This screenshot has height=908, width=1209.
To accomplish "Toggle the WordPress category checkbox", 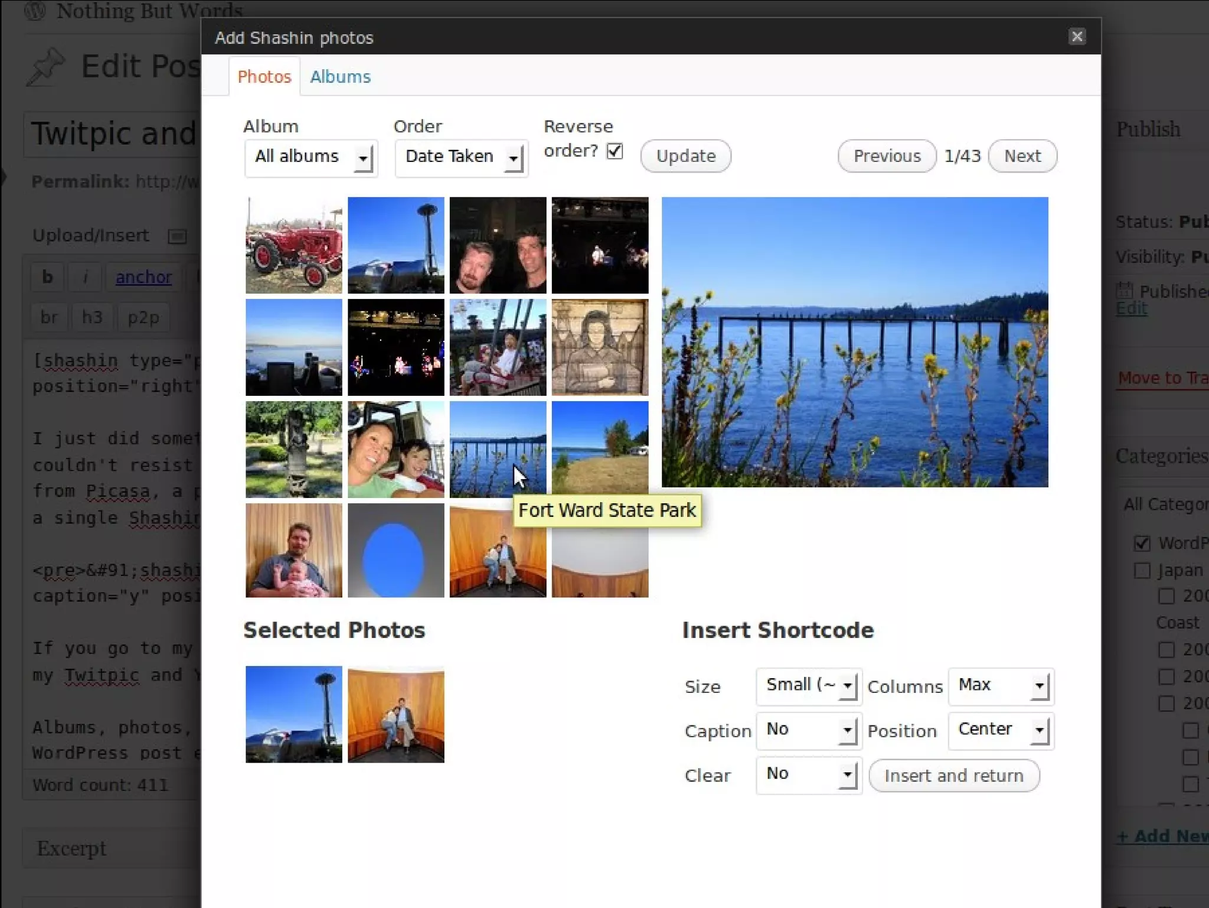I will [1142, 543].
